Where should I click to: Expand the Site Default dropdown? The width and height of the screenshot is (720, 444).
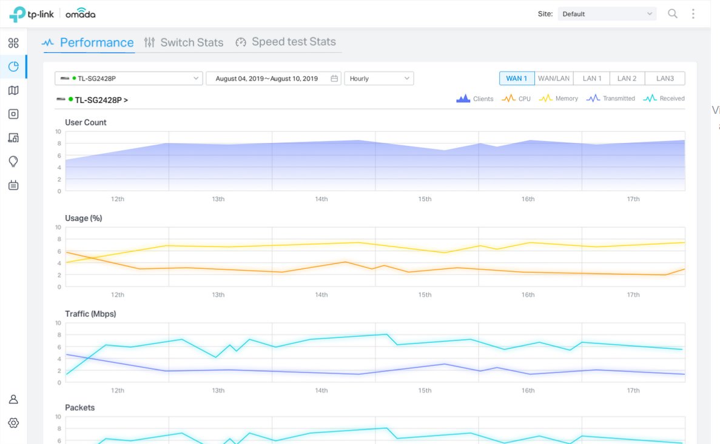[x=607, y=14]
